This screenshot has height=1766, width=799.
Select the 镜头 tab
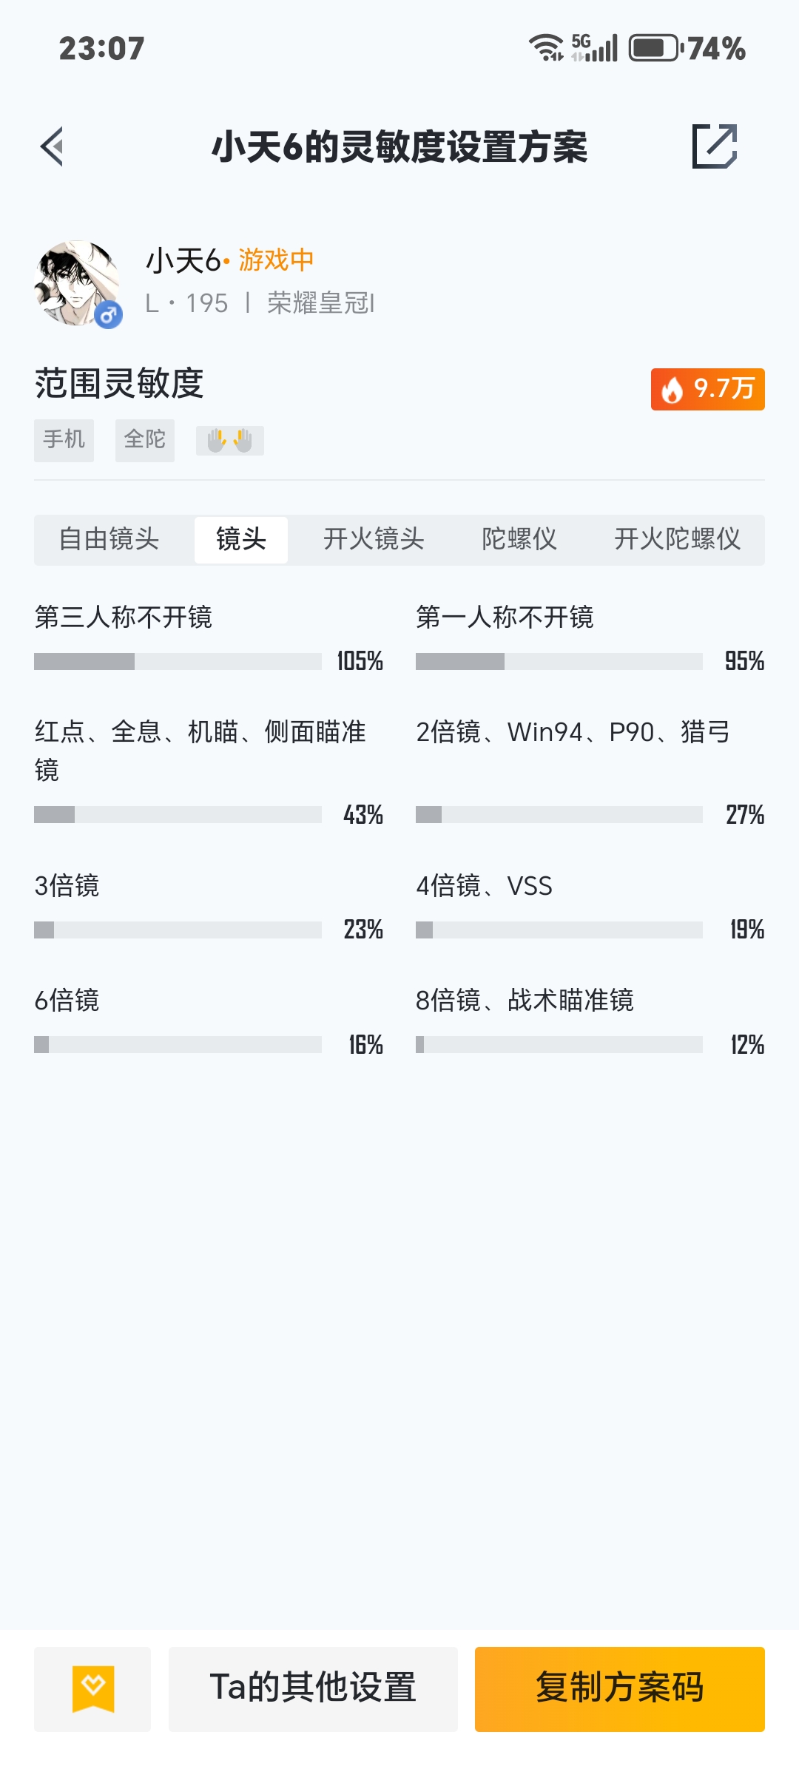[240, 540]
